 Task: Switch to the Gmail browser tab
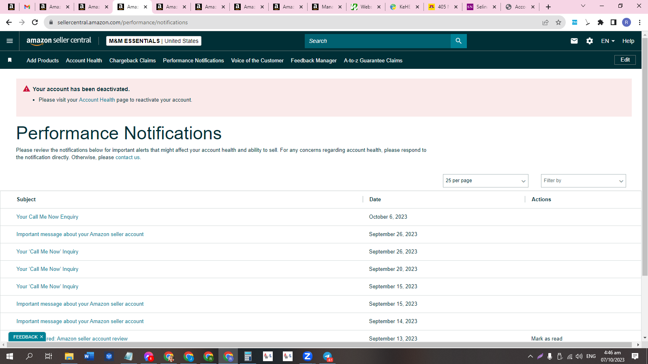(27, 7)
